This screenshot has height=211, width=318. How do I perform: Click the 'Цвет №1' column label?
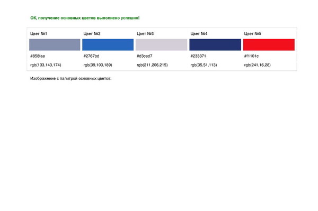point(39,34)
